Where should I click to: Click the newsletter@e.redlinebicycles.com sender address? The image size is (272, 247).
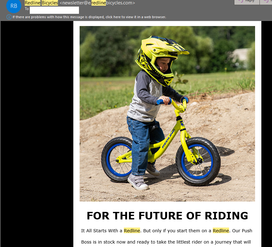tap(97, 3)
